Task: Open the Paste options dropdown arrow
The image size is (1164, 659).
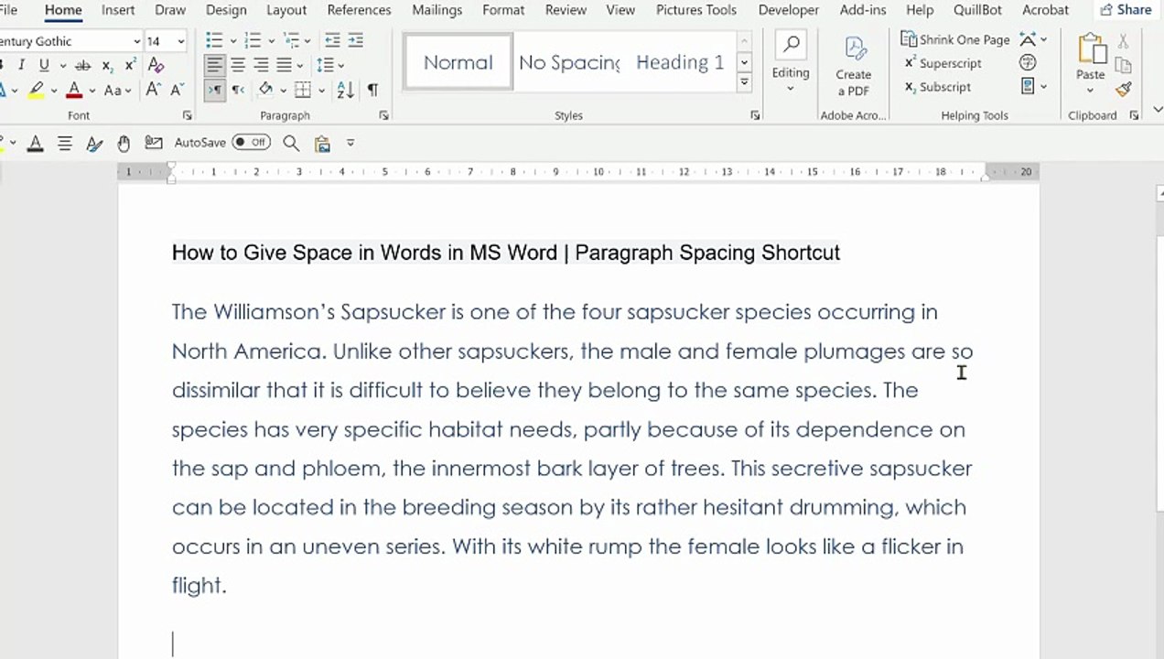Action: [x=1090, y=91]
